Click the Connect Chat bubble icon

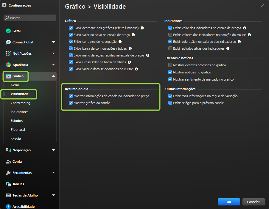tap(8, 42)
